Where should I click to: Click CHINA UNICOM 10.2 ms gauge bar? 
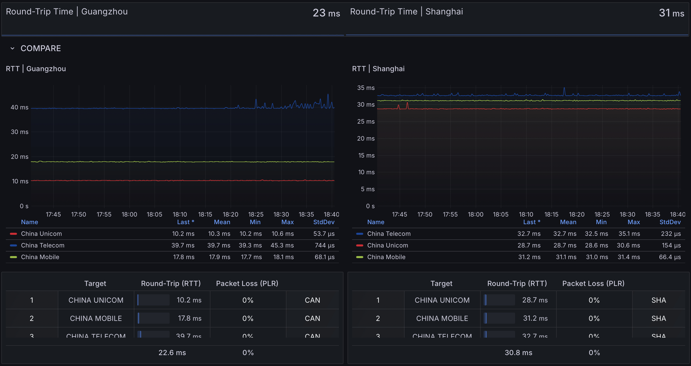pyautogui.click(x=153, y=300)
